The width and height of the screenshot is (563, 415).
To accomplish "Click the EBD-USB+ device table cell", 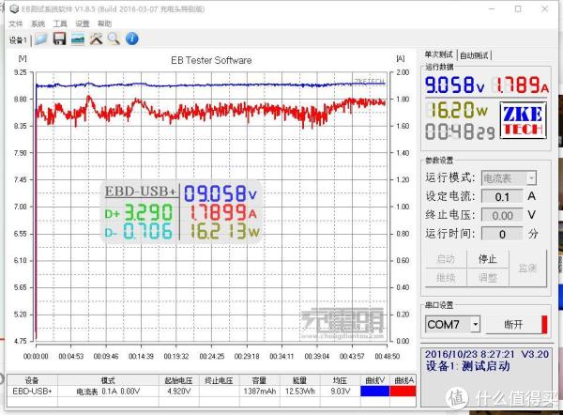I will pos(32,392).
